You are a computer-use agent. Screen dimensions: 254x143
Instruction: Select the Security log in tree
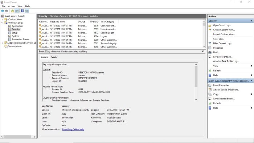16,29
